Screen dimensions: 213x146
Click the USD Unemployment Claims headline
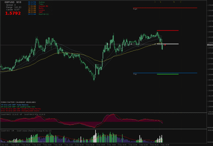(20, 111)
